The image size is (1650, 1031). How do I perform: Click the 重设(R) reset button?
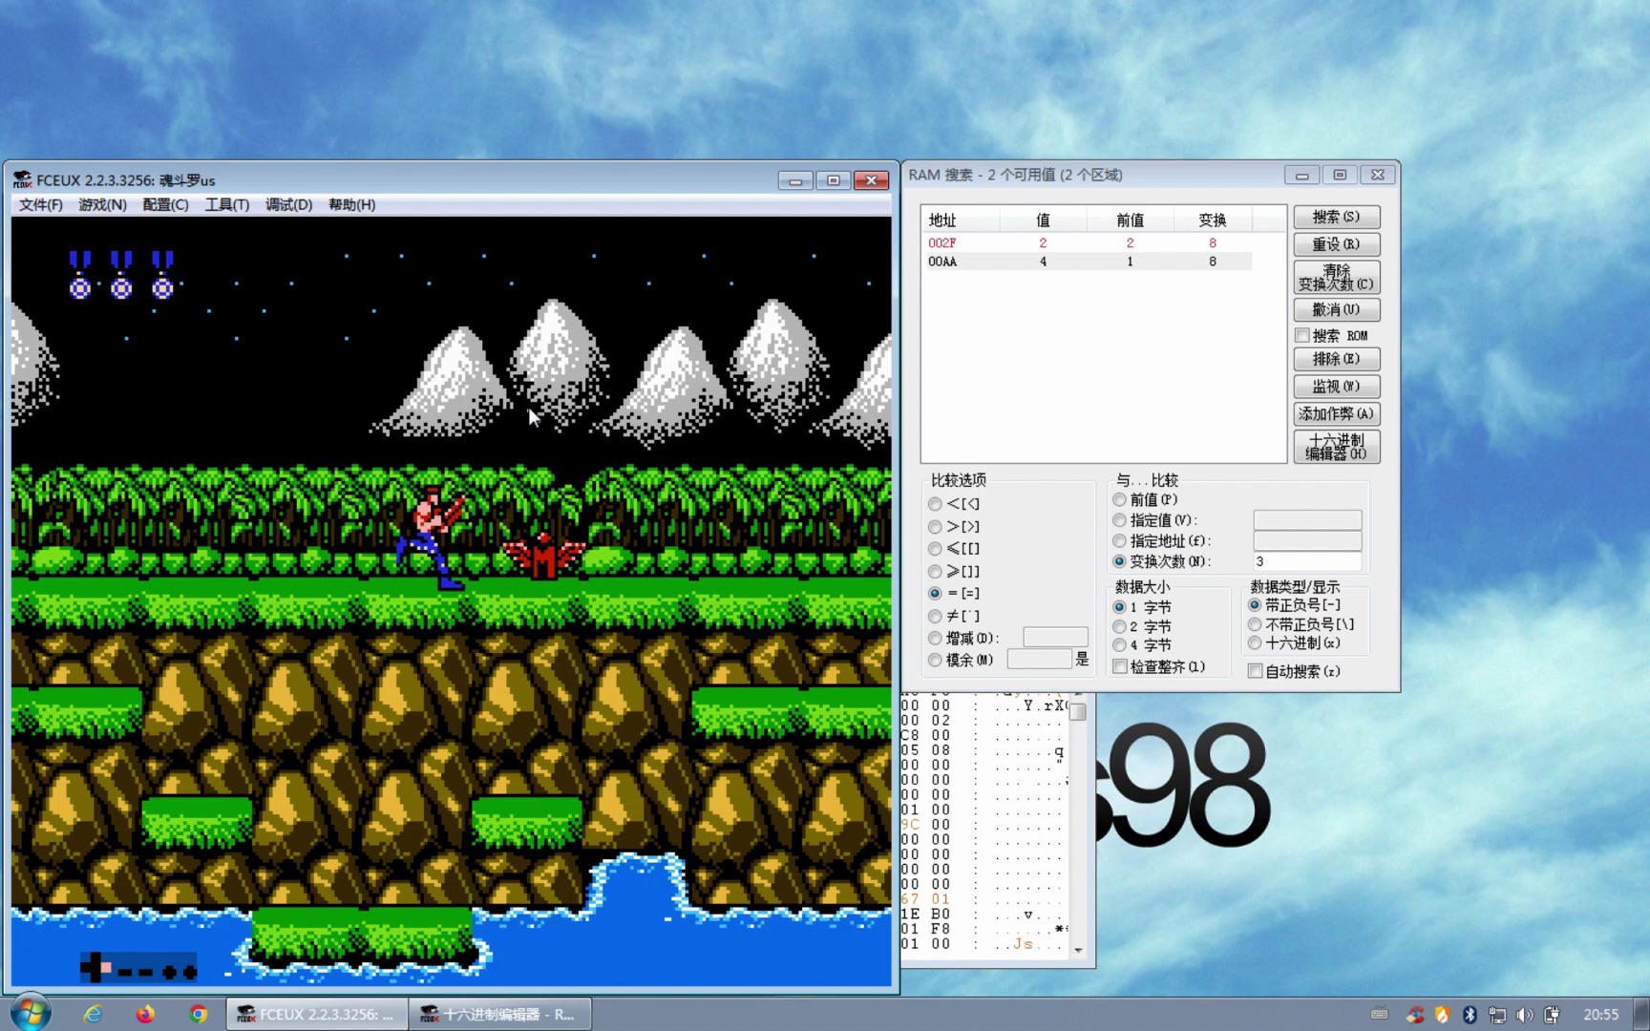click(1336, 244)
